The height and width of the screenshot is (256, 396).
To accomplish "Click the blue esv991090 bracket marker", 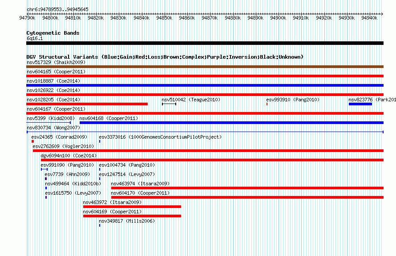I will (x=44, y=169).
